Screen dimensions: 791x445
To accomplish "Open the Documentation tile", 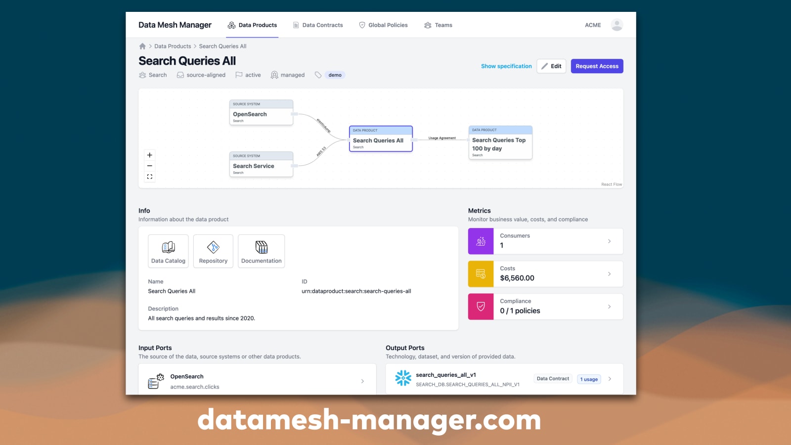I will point(261,251).
